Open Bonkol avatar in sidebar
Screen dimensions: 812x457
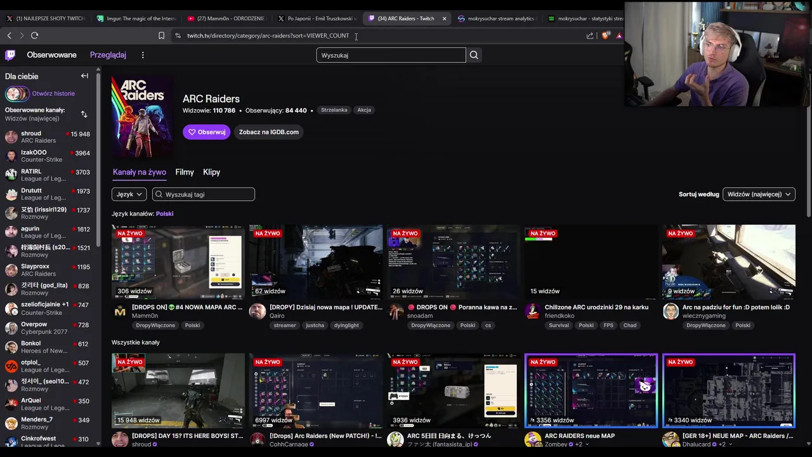11,347
